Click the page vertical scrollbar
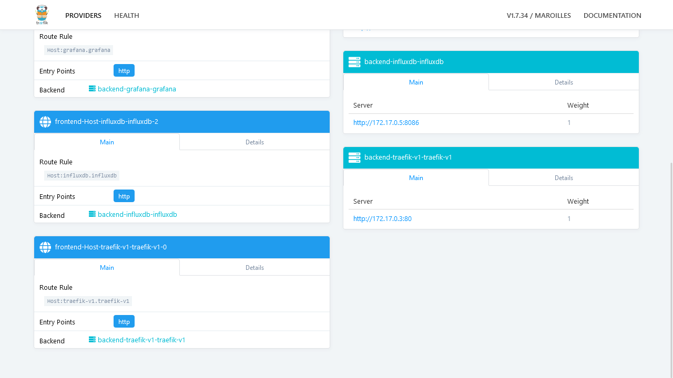The height and width of the screenshot is (378, 673). tap(670, 262)
